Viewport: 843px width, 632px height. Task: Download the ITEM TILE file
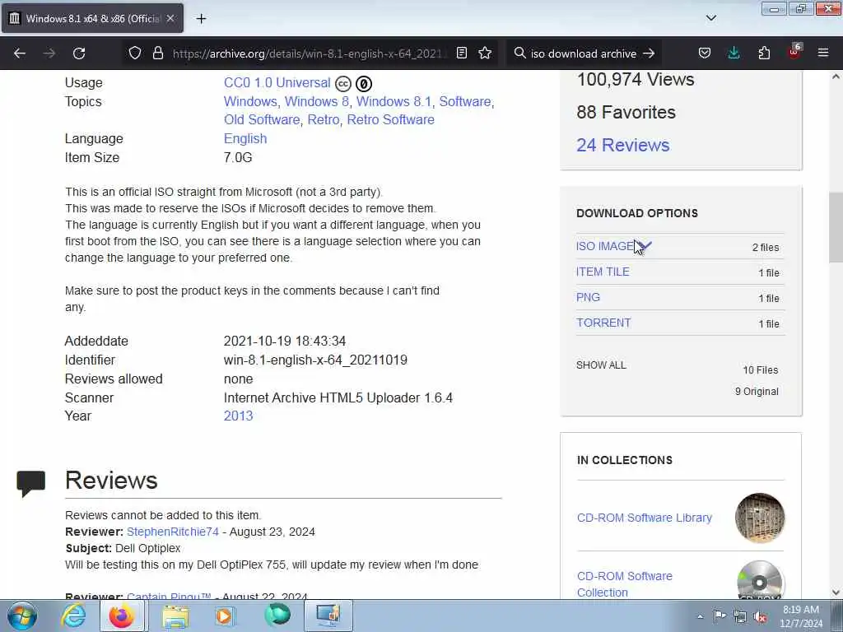[x=603, y=272]
